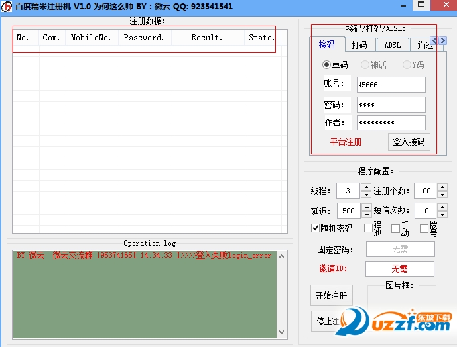Click the State. column header

pos(263,38)
